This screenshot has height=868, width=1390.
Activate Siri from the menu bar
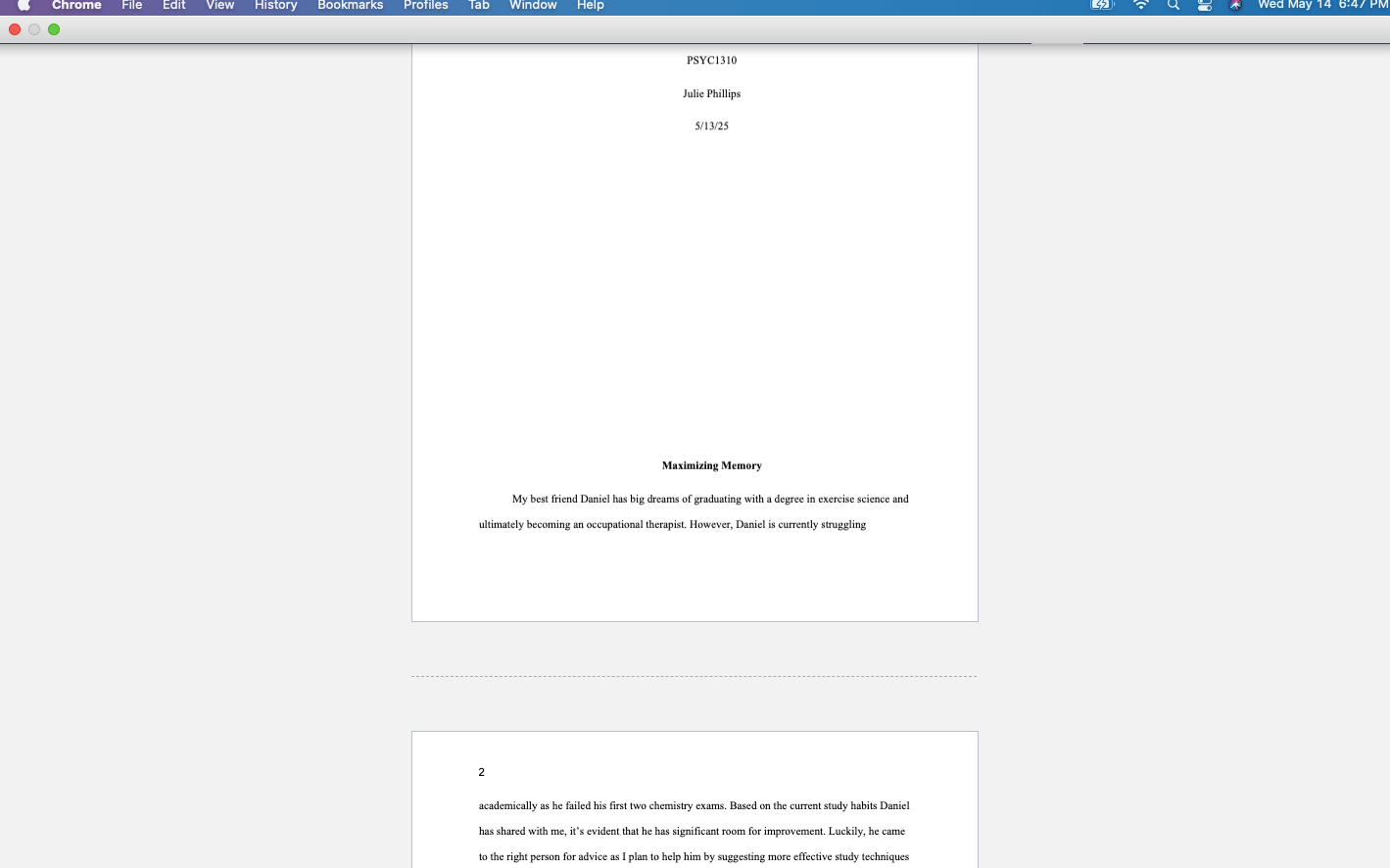click(x=1236, y=5)
